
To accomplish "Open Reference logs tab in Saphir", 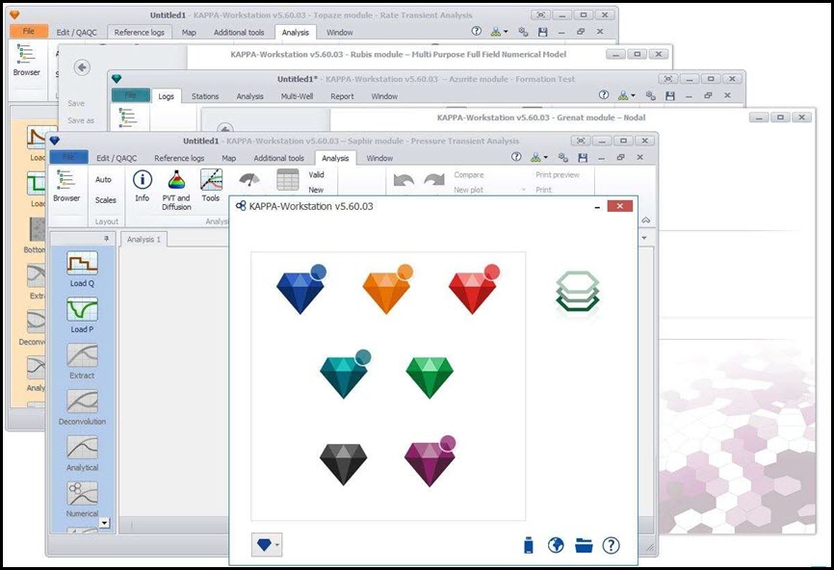I will pos(179,159).
